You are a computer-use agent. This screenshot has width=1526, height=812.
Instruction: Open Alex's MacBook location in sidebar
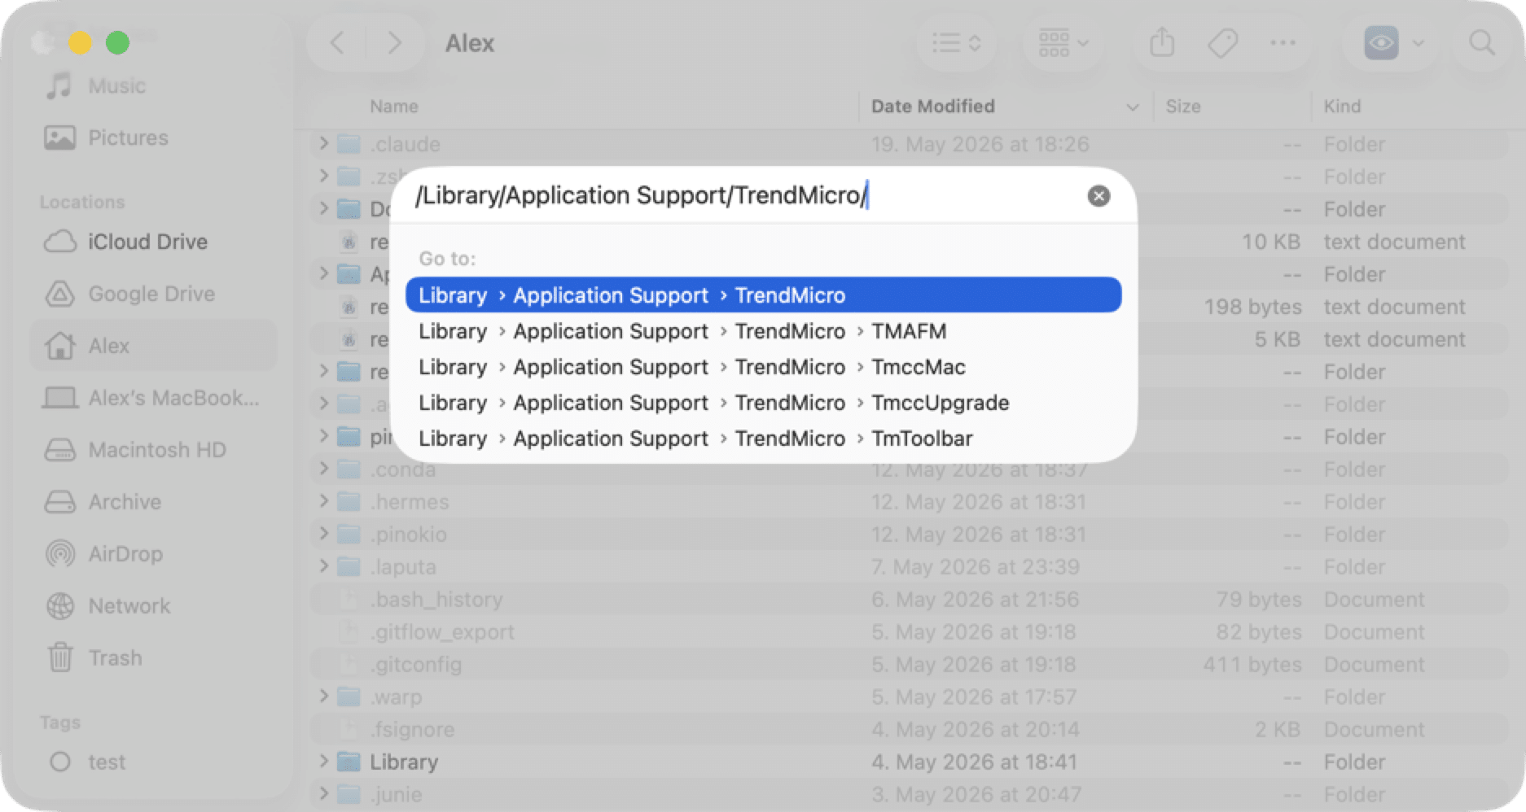pos(153,398)
